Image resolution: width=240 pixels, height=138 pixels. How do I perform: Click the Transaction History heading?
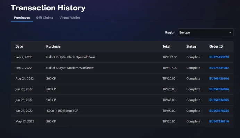point(48,8)
